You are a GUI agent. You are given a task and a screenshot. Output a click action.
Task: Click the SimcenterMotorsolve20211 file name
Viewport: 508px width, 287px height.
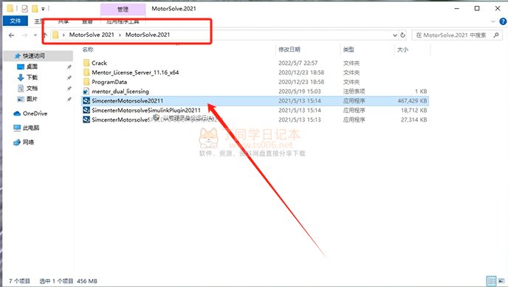(x=127, y=100)
